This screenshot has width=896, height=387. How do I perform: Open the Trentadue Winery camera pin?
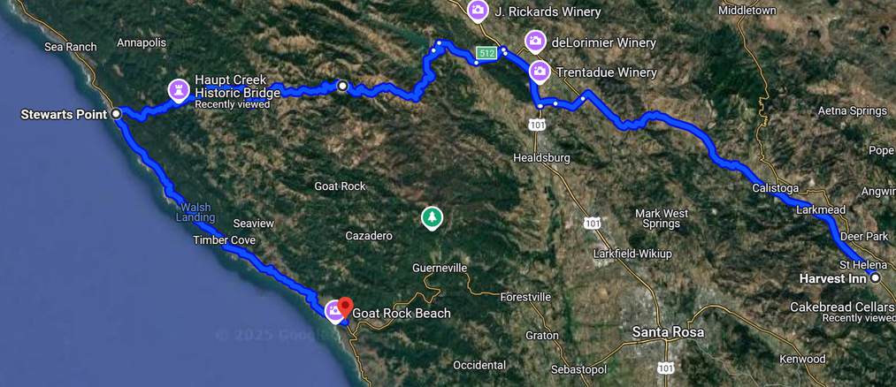click(x=540, y=72)
